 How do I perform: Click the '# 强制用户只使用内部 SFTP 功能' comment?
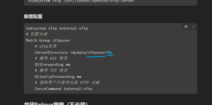[67, 82]
